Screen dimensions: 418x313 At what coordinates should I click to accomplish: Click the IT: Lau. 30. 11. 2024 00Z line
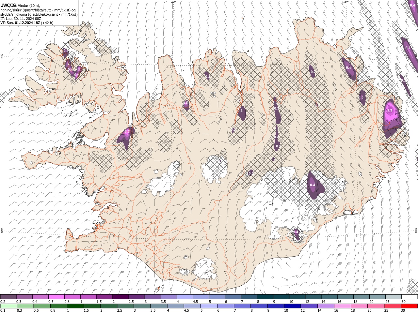(x=21, y=19)
